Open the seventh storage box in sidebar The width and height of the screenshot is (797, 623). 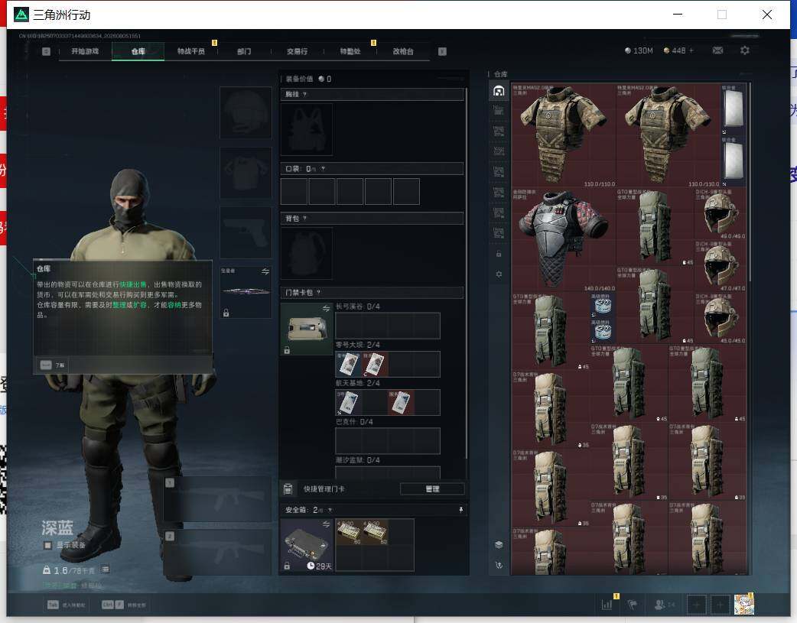[499, 213]
